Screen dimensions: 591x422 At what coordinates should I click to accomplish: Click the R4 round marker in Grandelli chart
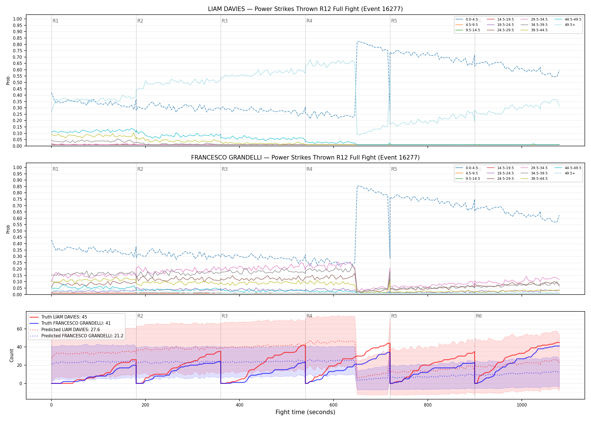(x=309, y=169)
